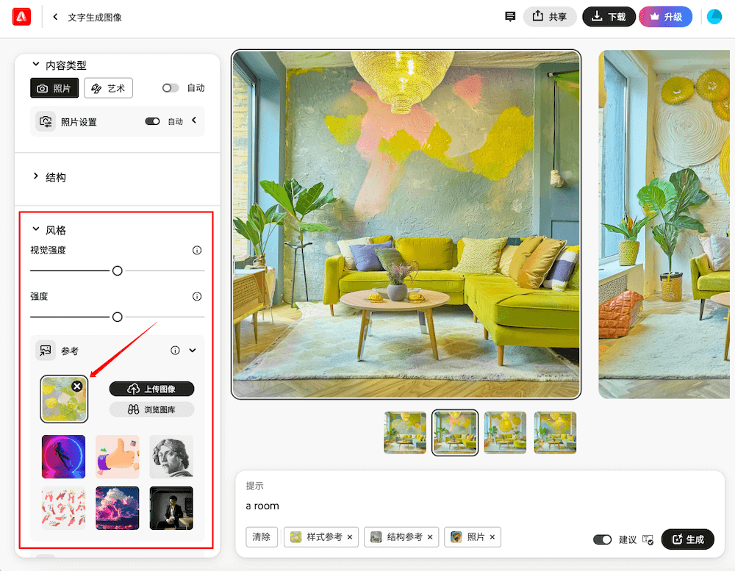Image resolution: width=735 pixels, height=571 pixels.
Task: Click the Adobe logo icon
Action: 21,16
